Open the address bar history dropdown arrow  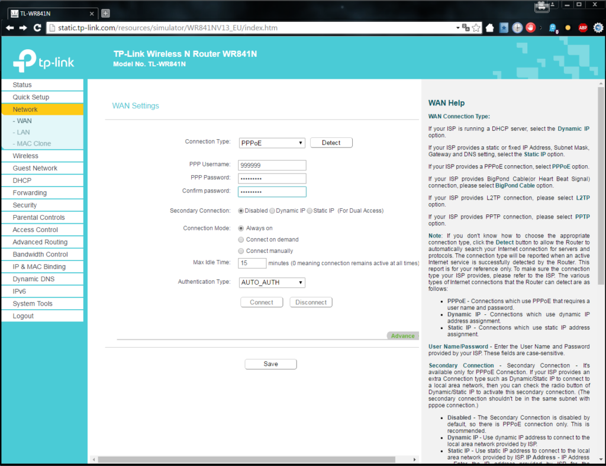coord(457,28)
